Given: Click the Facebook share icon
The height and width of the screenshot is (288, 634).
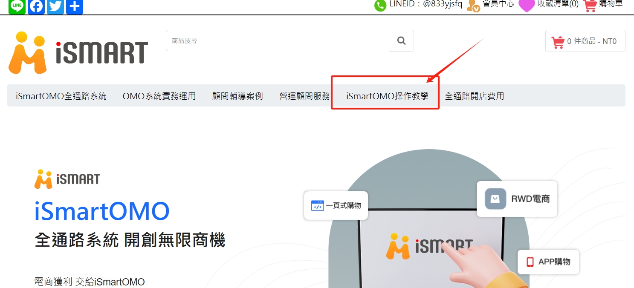Looking at the screenshot, I should click(x=36, y=6).
